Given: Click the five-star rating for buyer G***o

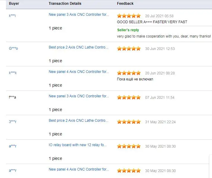Looking at the screenshot, I should [x=129, y=49].
